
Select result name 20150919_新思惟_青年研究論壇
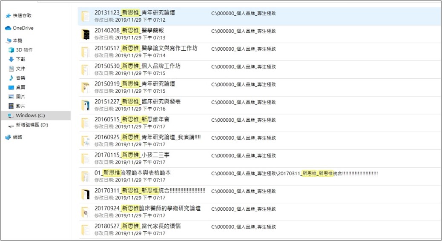[x=135, y=84]
